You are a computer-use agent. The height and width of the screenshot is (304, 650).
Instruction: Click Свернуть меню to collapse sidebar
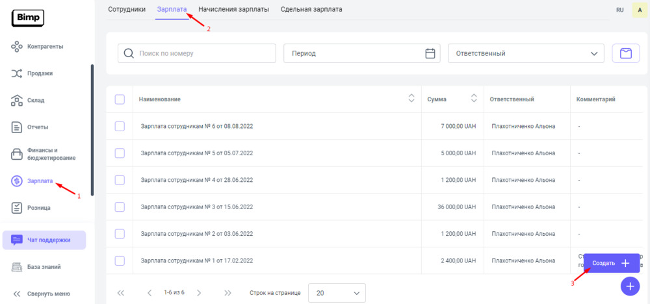42,294
